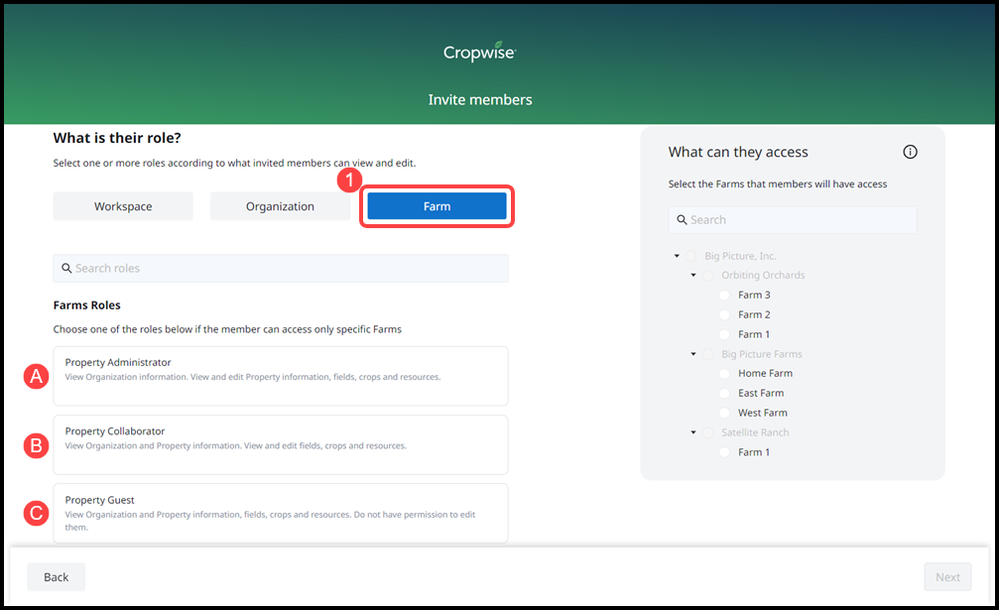
Task: Click the magnifier icon in farms Search field
Action: 682,220
